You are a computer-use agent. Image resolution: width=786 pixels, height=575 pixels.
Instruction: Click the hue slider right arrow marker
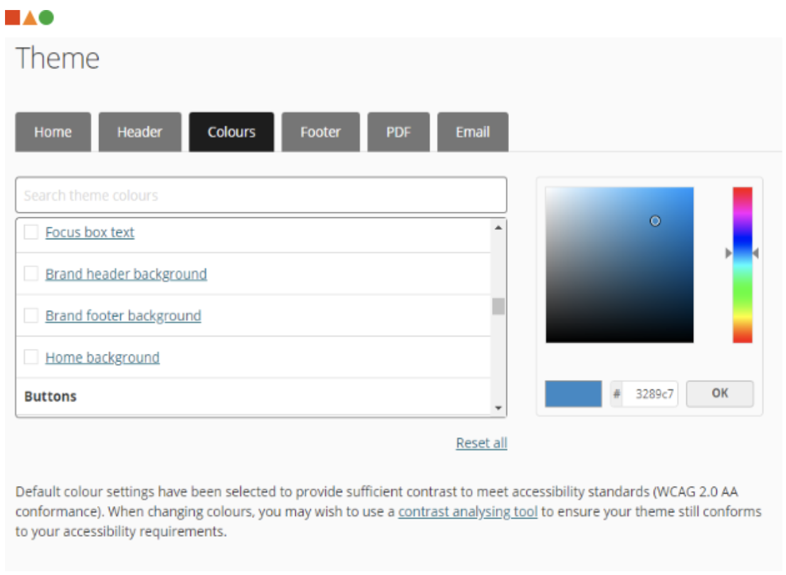coord(756,253)
